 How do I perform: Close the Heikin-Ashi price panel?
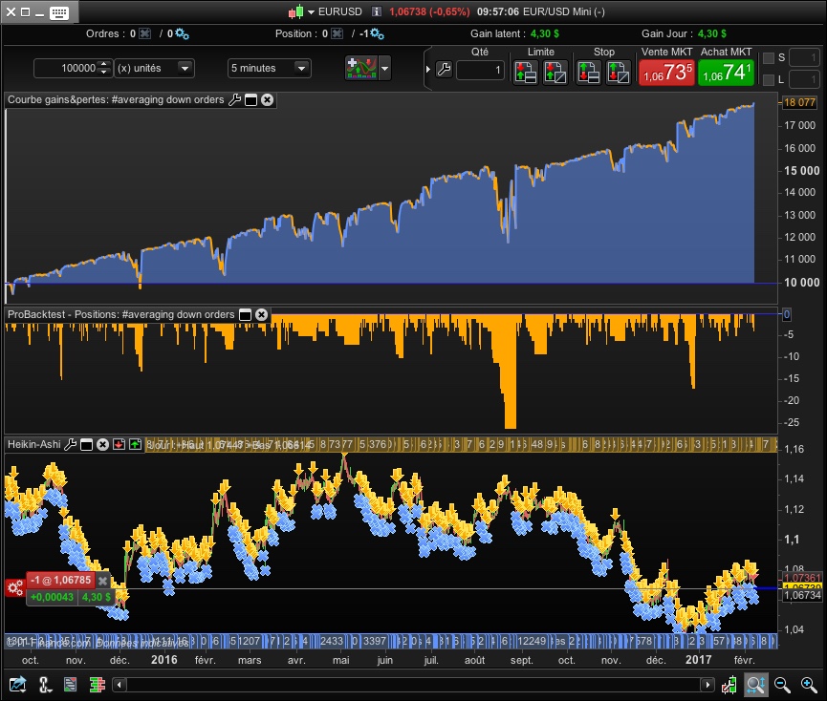coord(103,445)
